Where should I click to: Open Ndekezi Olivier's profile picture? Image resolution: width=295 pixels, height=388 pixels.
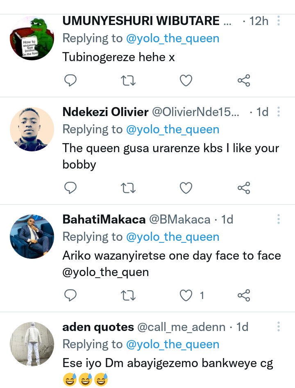(x=32, y=129)
